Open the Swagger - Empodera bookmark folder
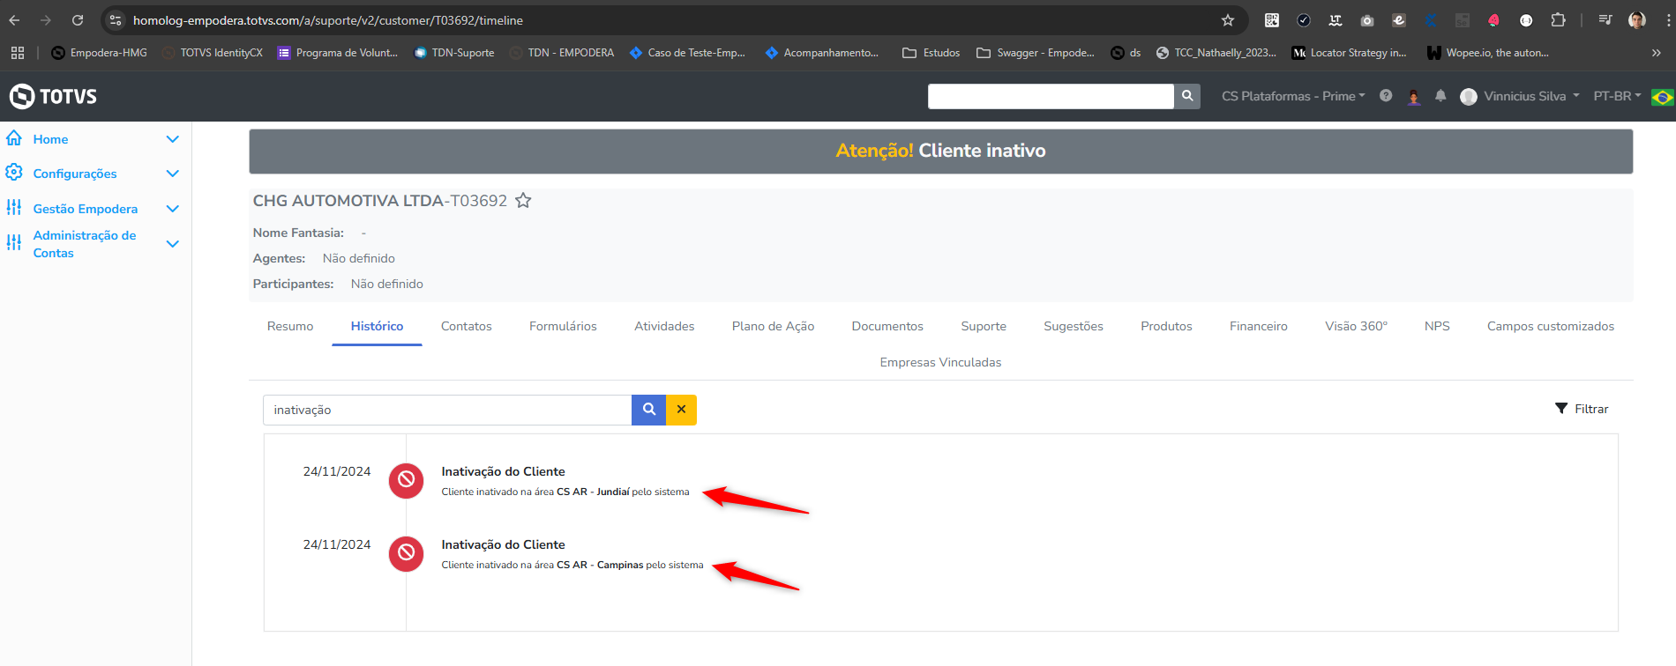1676x666 pixels. point(1036,53)
